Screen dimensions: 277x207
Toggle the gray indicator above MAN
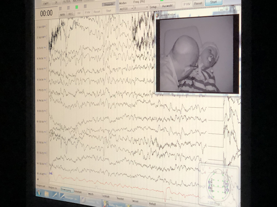[x=60, y=8]
